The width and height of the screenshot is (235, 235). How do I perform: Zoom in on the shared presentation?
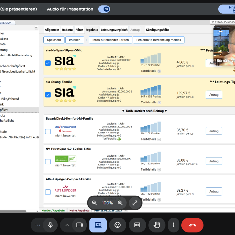120,203
